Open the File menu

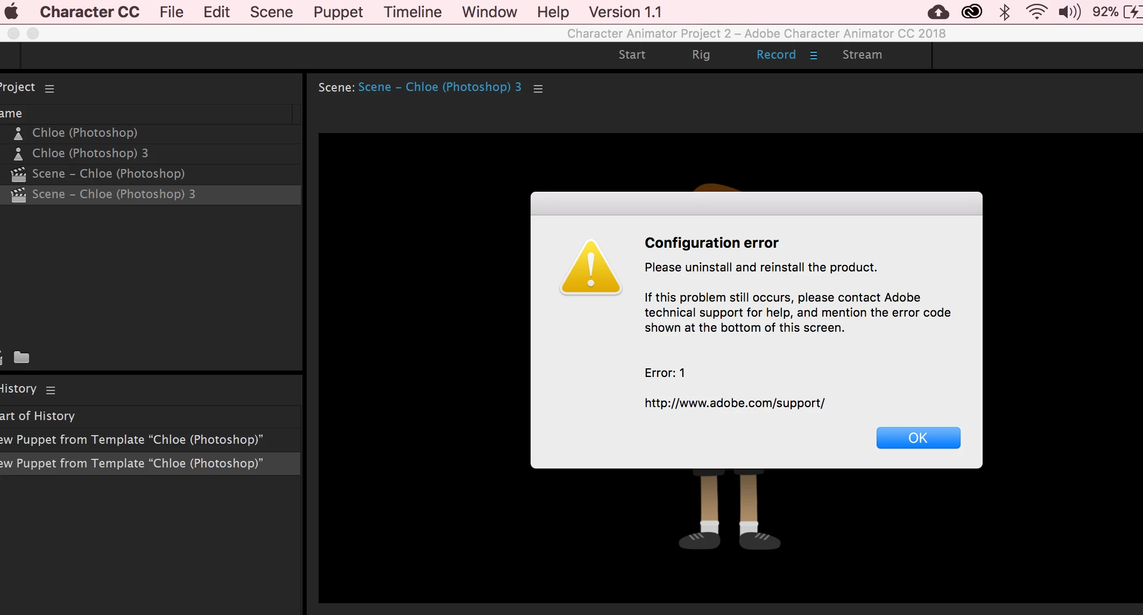(x=171, y=12)
